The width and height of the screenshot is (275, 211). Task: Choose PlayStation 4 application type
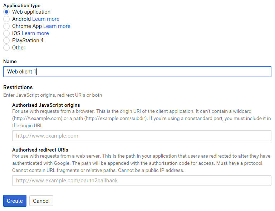[x=6, y=40]
